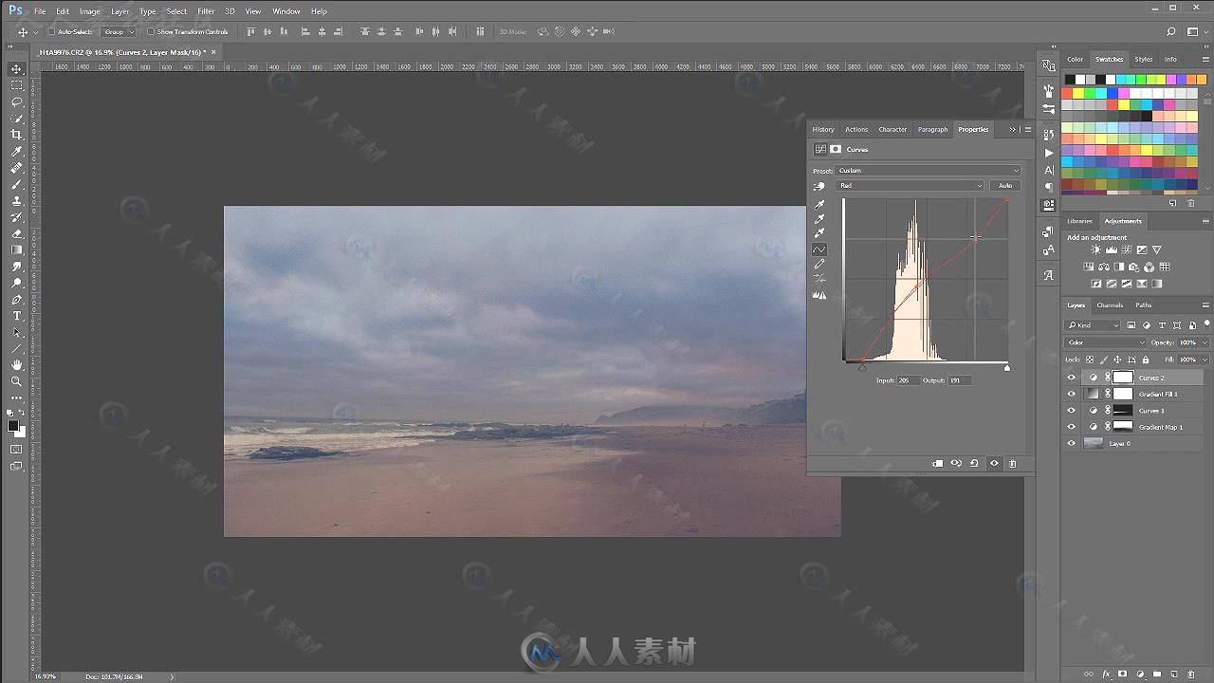
Task: Create a new layer from Layers panel
Action: click(1173, 674)
